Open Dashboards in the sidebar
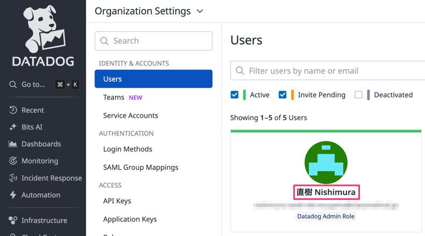Screen dimensions: 425x236 click(41, 144)
